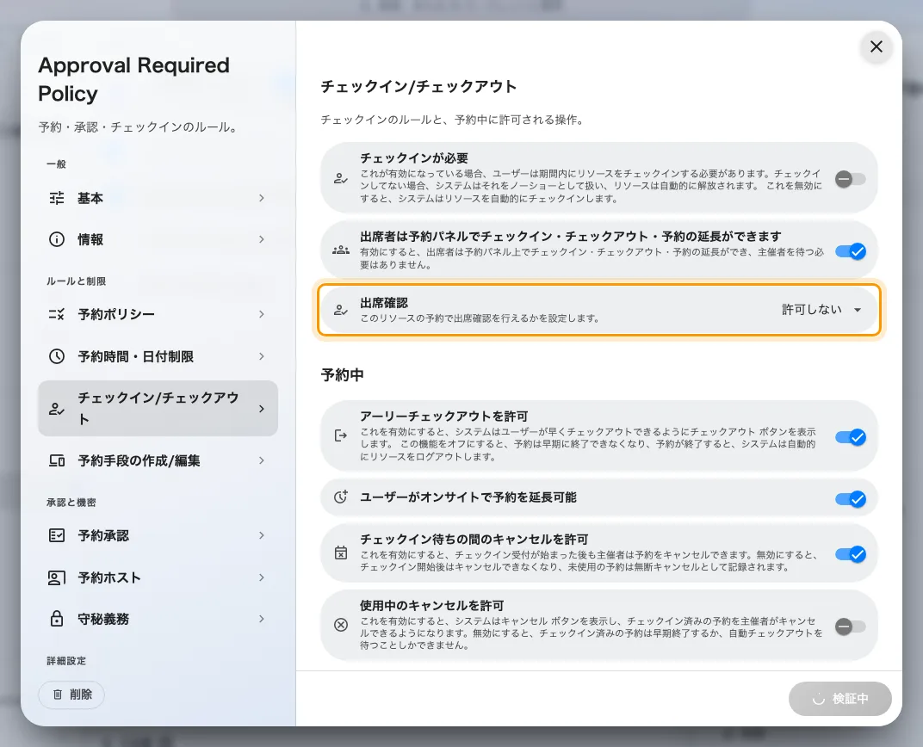Image resolution: width=923 pixels, height=747 pixels.
Task: Select the 予約手段の作成/編集 section
Action: pyautogui.click(x=158, y=460)
